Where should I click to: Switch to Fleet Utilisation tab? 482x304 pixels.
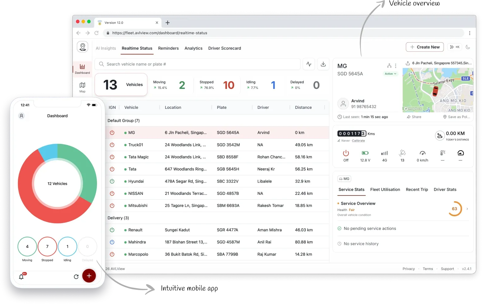pyautogui.click(x=385, y=189)
